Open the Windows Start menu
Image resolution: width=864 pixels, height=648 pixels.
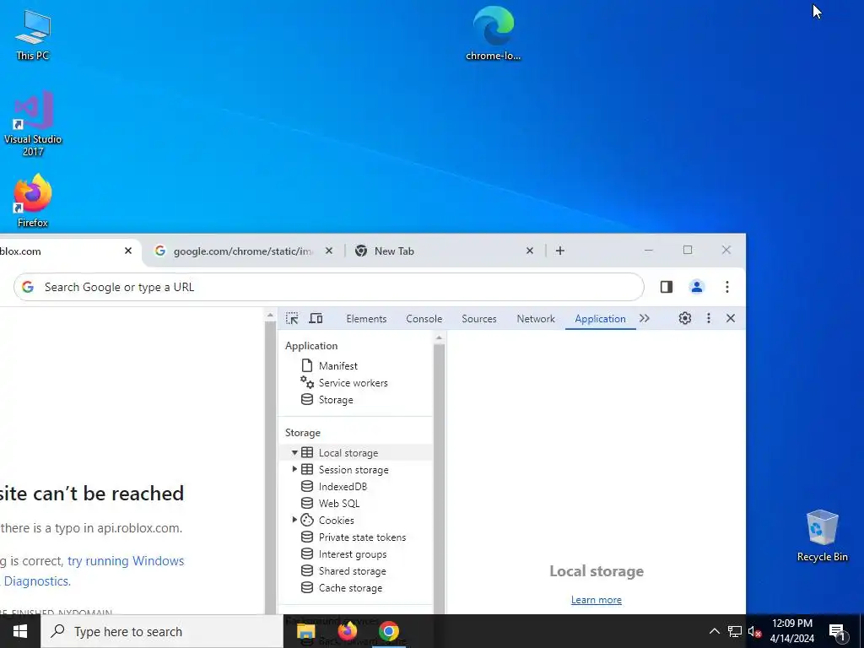(20, 631)
